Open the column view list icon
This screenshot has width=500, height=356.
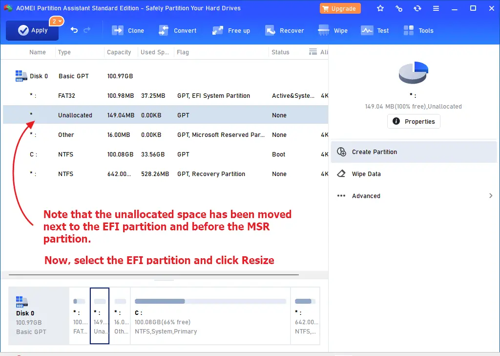[x=313, y=52]
